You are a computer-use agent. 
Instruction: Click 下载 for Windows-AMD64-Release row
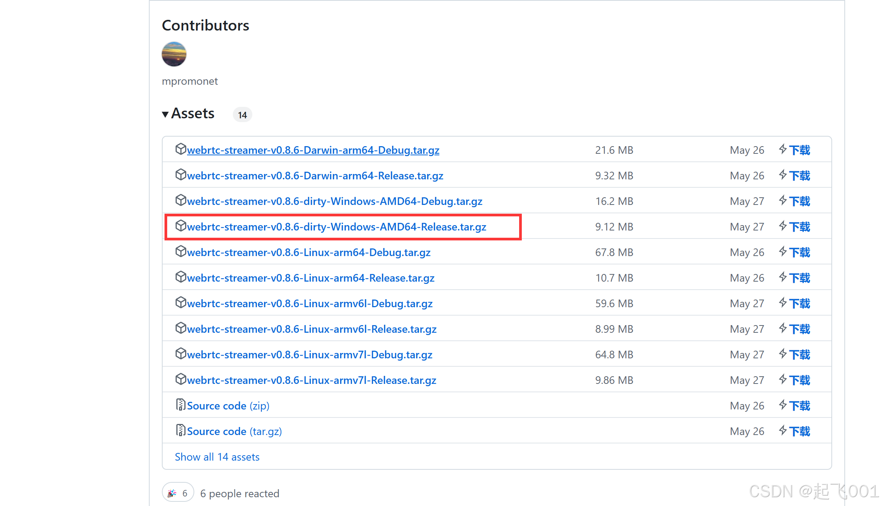(799, 227)
